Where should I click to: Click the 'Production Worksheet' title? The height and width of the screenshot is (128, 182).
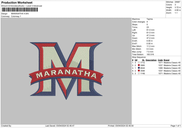pos(17,2)
